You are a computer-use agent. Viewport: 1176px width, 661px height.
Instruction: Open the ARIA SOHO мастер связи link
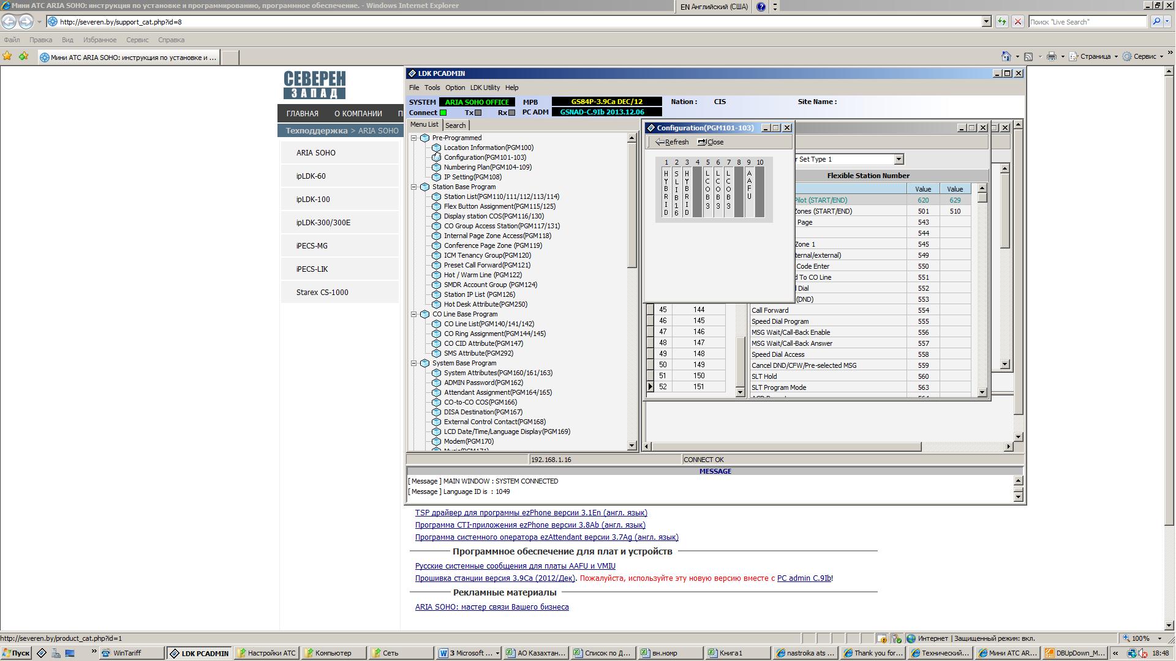pos(491,607)
